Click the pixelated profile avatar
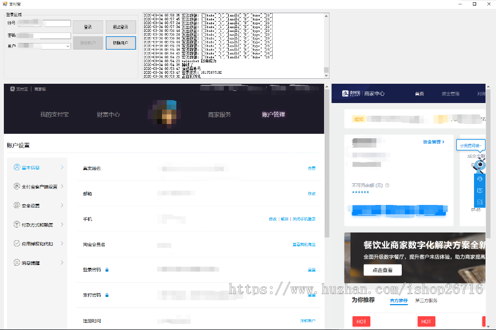Viewport: 496px width, 330px height. [164, 114]
